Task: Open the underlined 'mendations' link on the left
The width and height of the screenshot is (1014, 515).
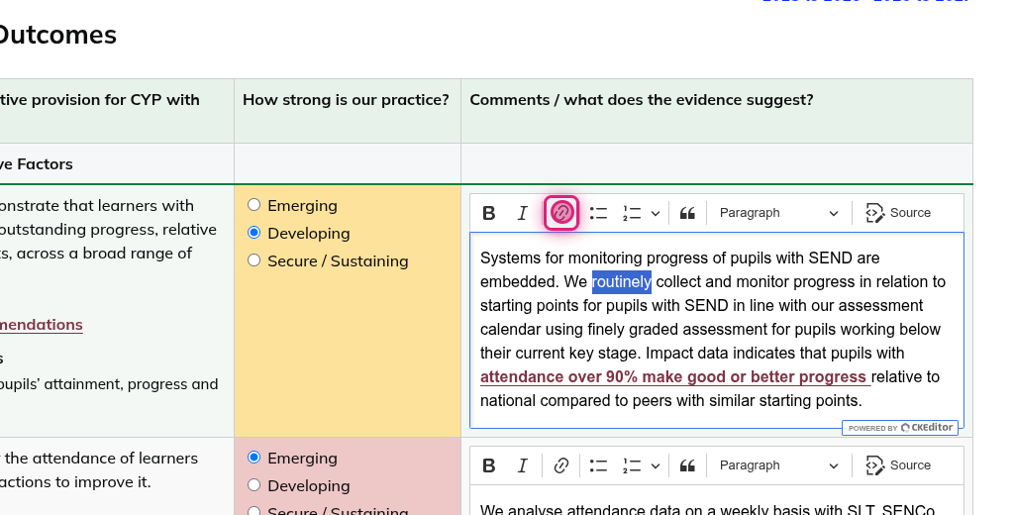Action: coord(42,324)
